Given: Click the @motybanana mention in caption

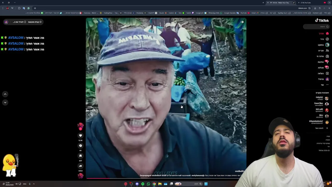Looking at the screenshot, I should click(x=198, y=176).
